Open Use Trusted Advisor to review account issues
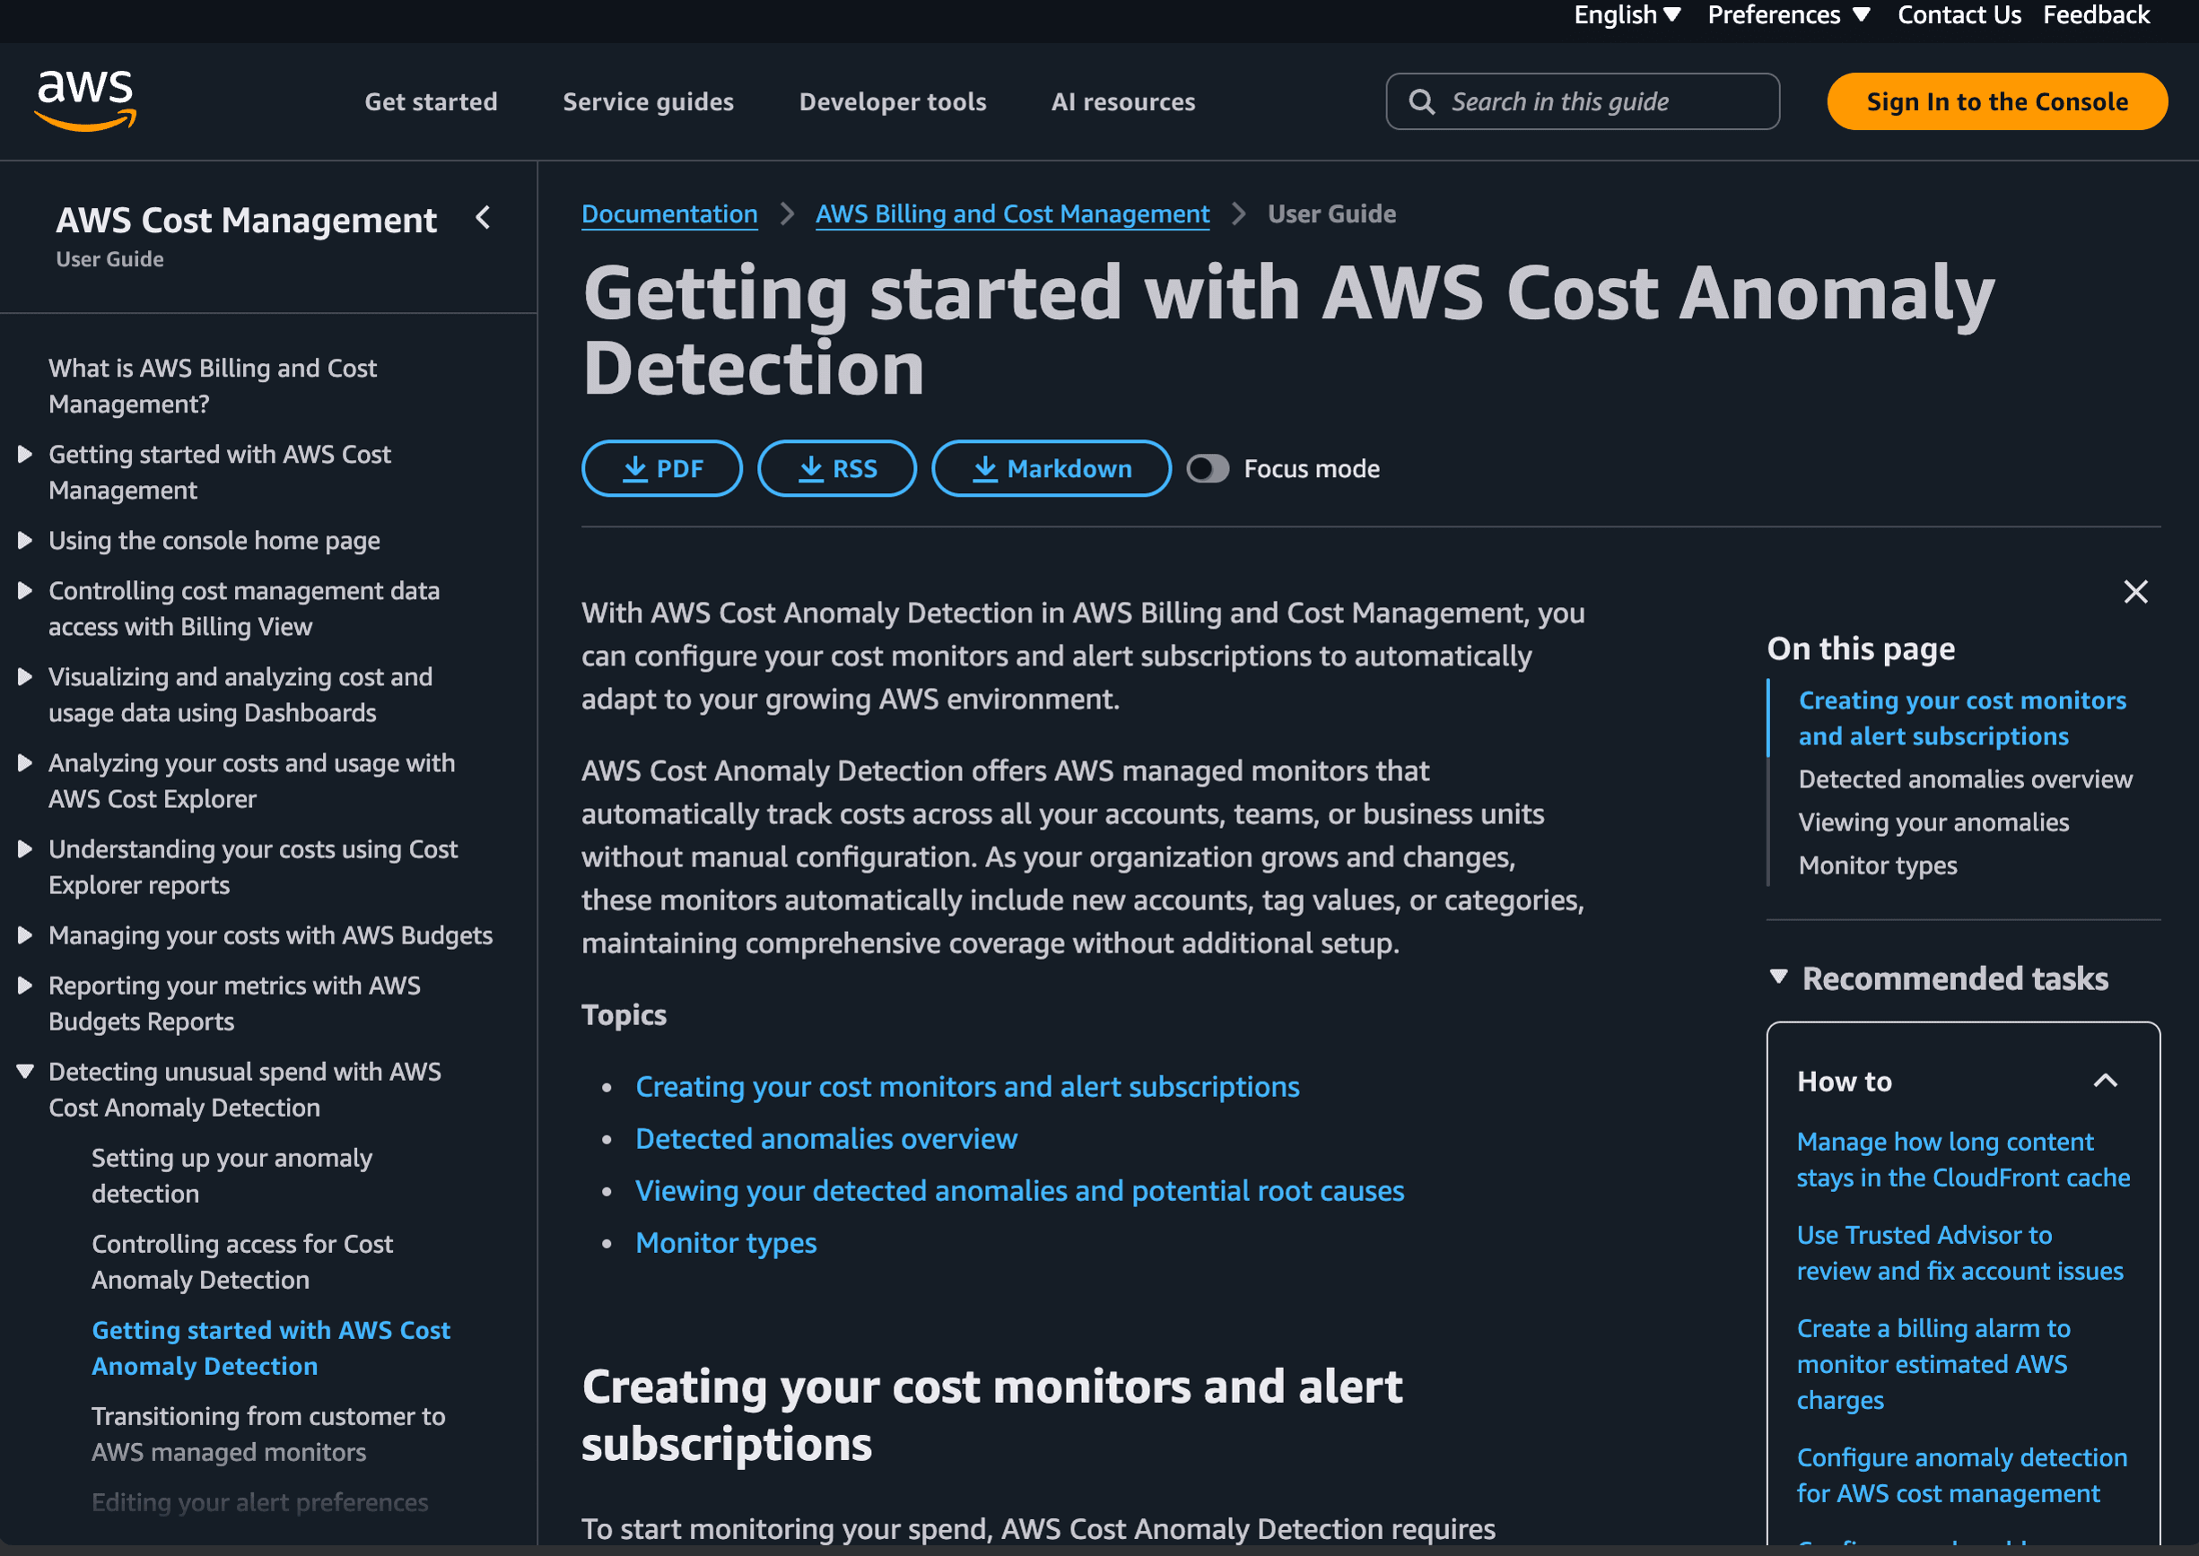This screenshot has width=2199, height=1556. pos(1959,1253)
